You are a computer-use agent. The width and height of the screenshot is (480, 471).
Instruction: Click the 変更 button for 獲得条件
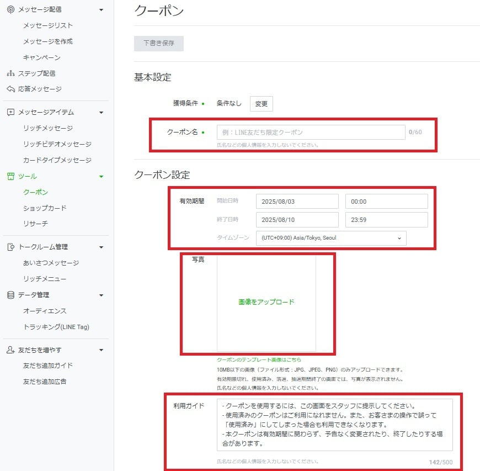click(x=262, y=104)
